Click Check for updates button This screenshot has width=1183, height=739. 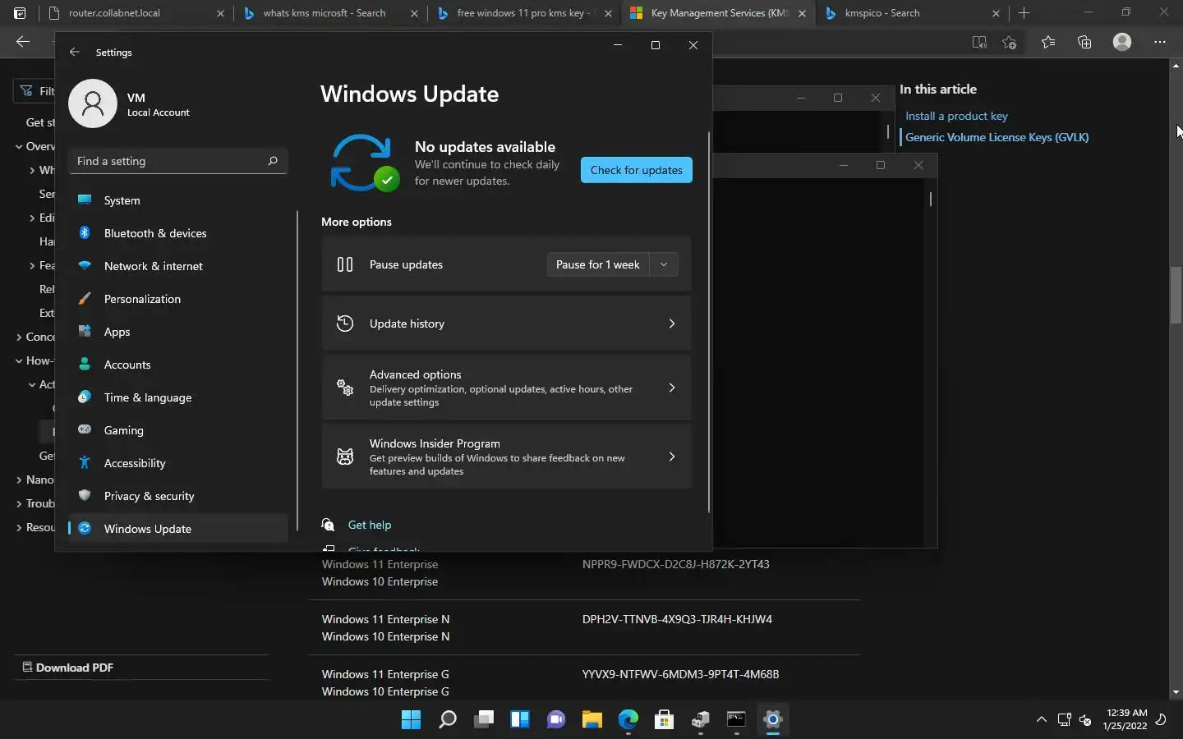coord(637,170)
